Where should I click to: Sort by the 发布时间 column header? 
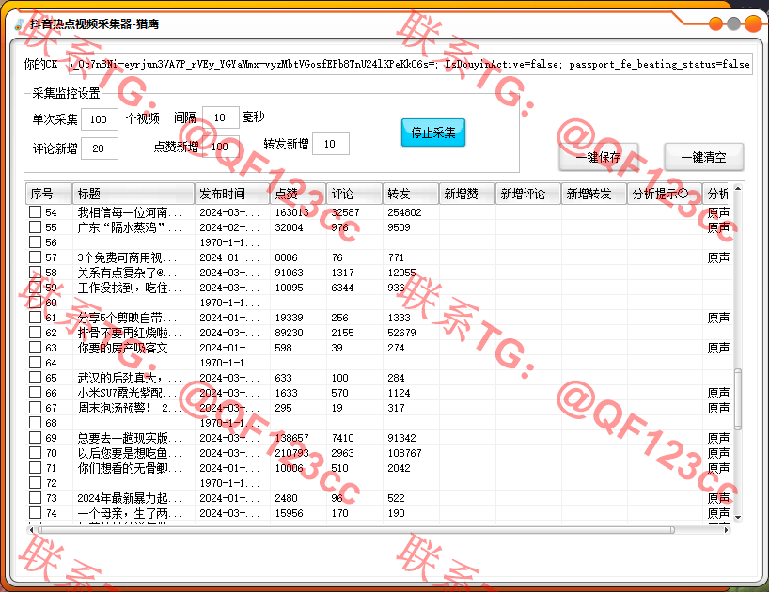[232, 194]
